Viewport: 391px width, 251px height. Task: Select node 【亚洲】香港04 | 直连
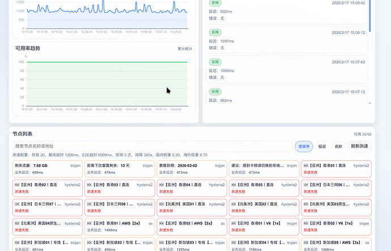192,188
